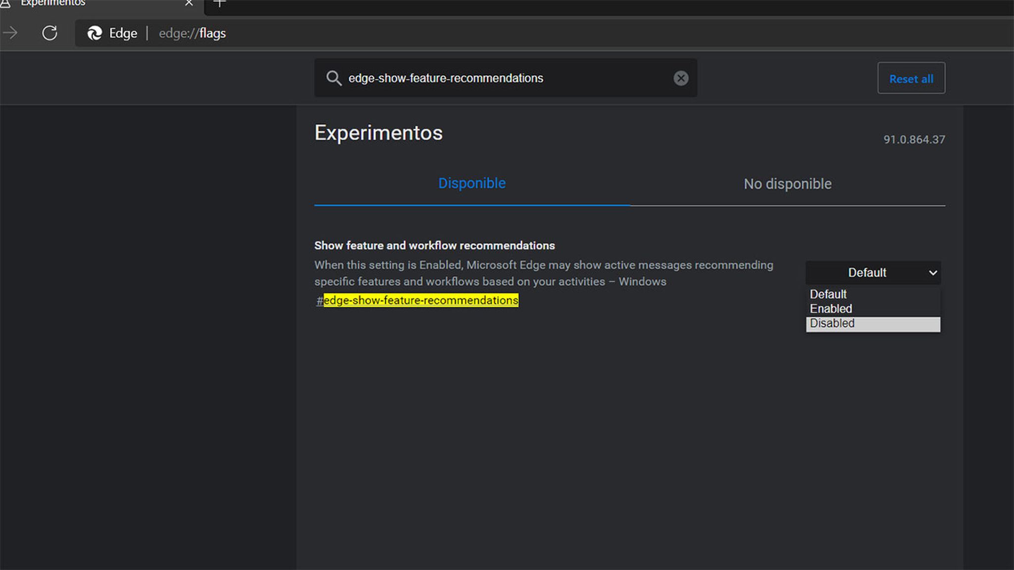Click the highlighted flag name text
Screen dimensions: 1014x570
click(x=421, y=300)
